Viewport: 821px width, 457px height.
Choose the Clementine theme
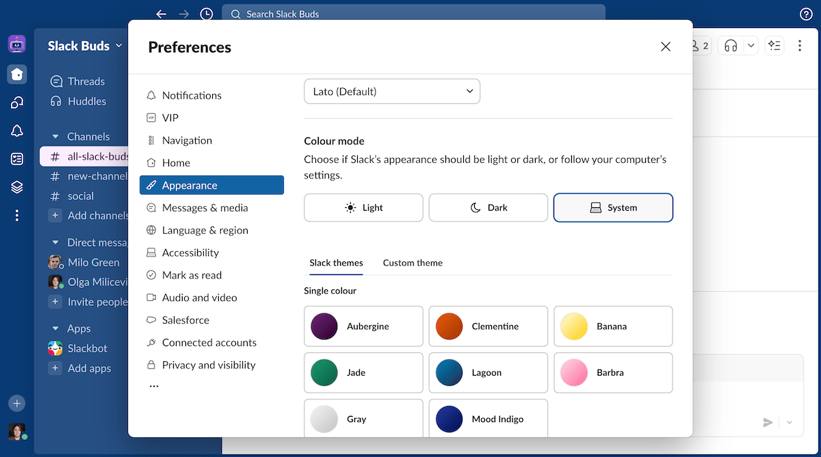point(488,326)
